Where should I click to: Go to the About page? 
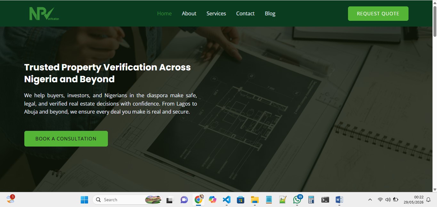tap(189, 13)
